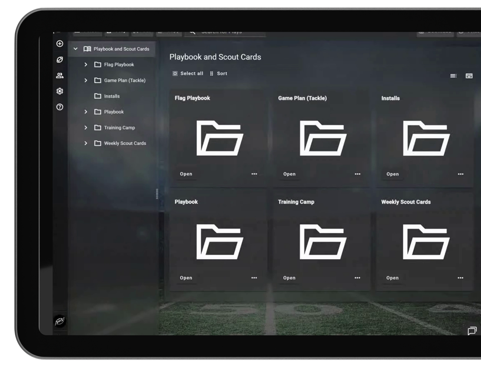Viewport: 481px width, 367px height.
Task: Expand the Flag Playbook folder in the tree
Action: tap(86, 65)
